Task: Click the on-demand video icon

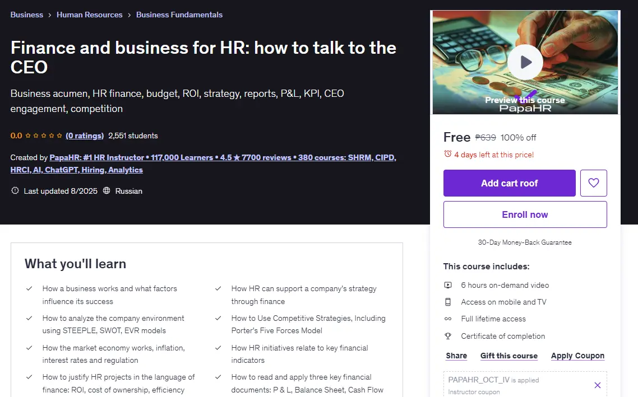Action: [447, 285]
